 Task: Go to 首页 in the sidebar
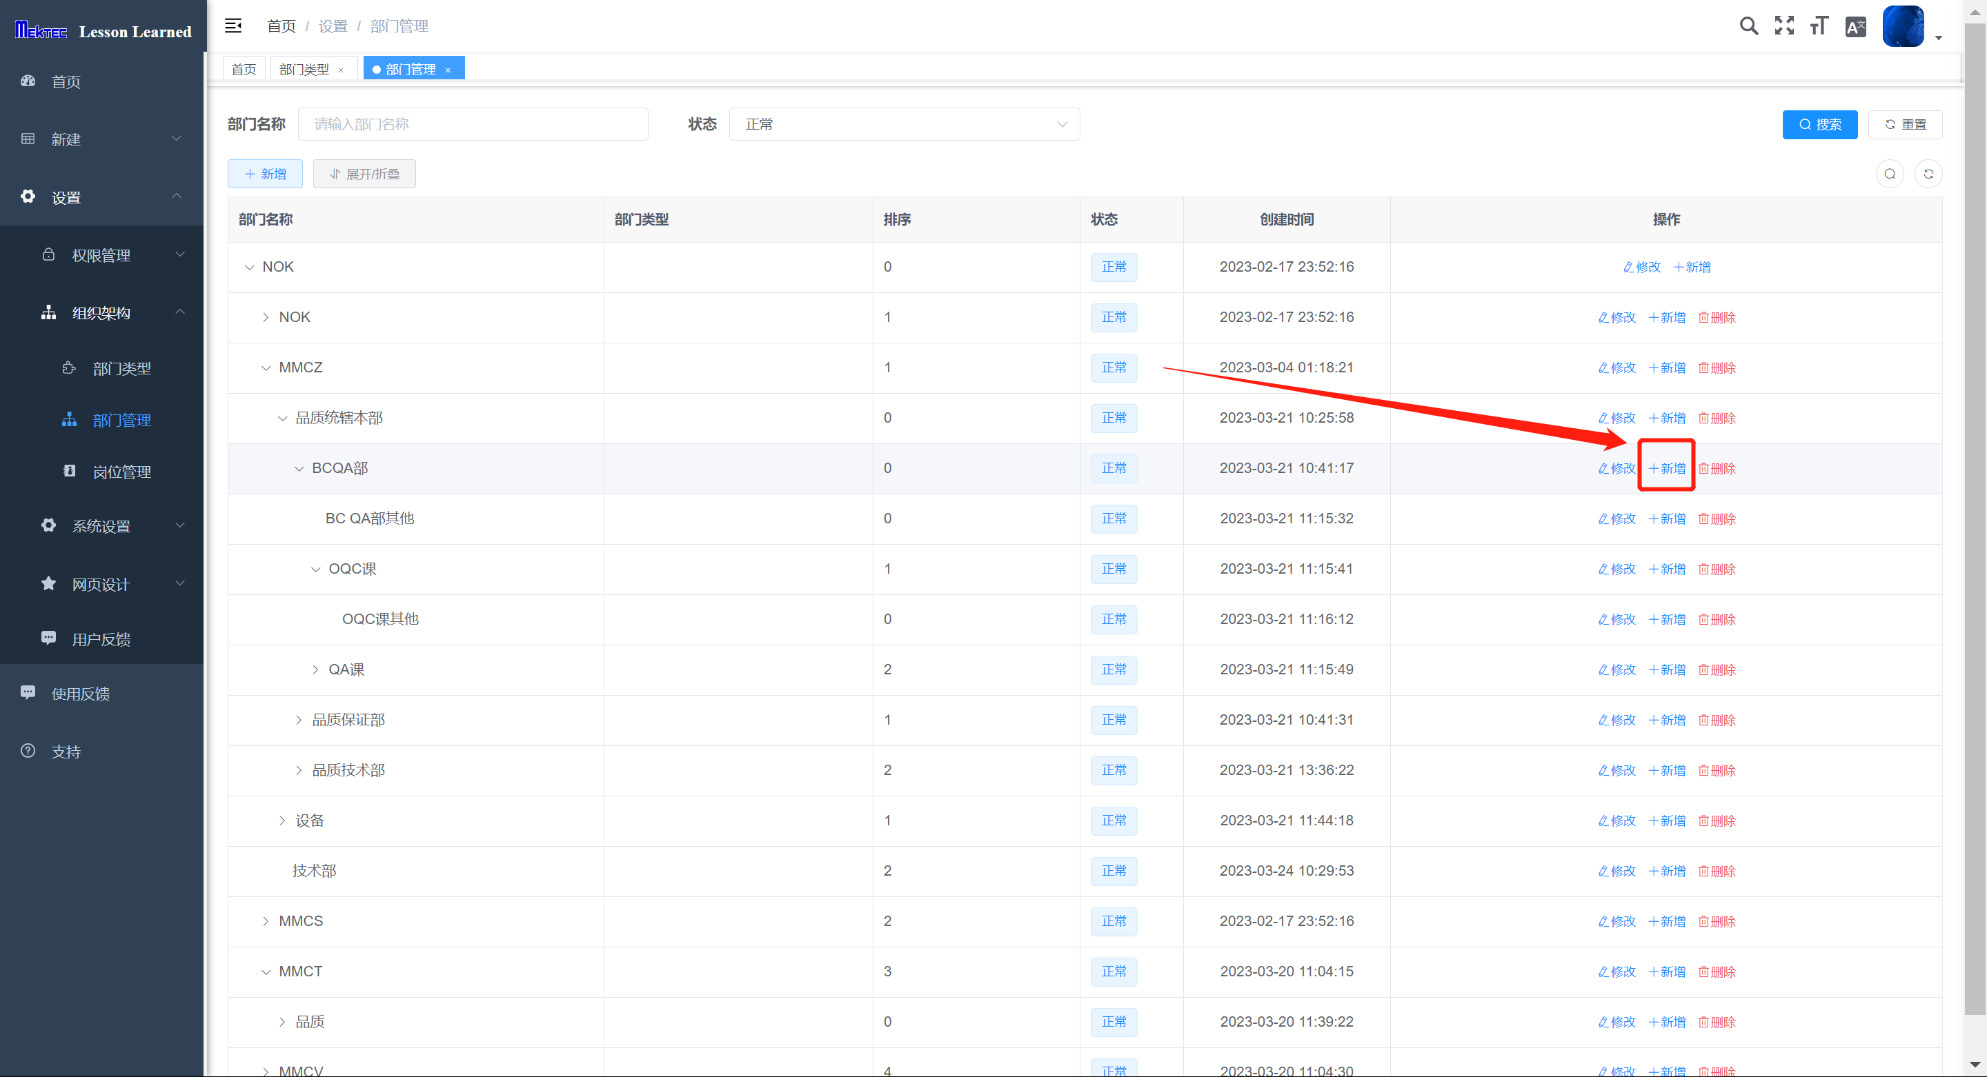pyautogui.click(x=102, y=81)
